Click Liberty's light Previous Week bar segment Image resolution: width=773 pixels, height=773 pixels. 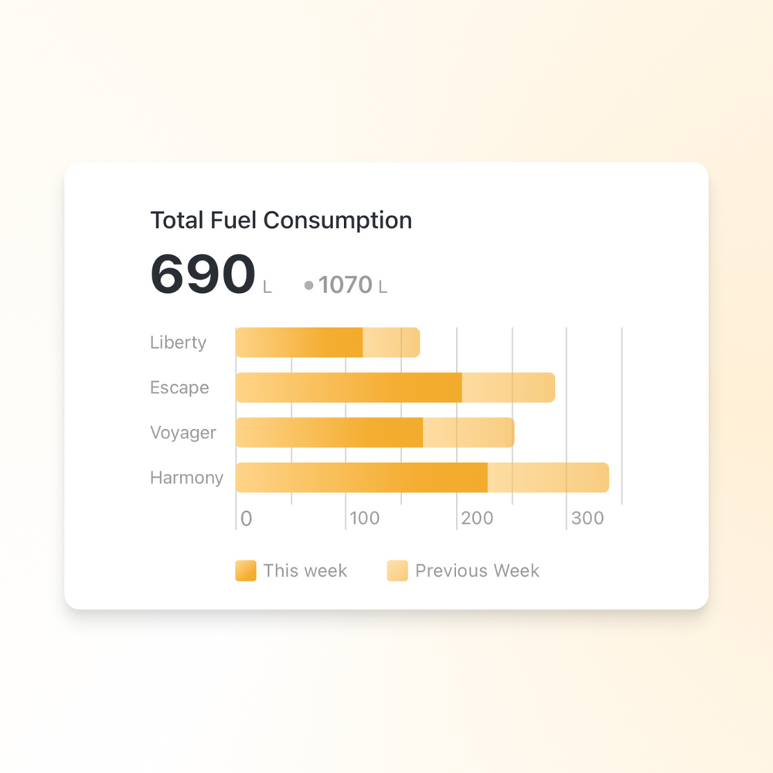tap(391, 342)
